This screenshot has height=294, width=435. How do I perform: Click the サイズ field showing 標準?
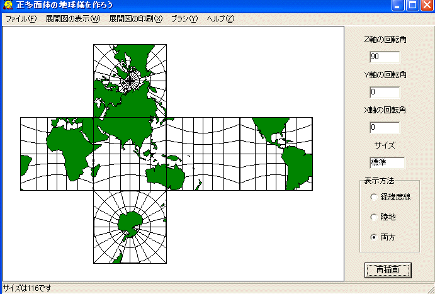(x=387, y=162)
